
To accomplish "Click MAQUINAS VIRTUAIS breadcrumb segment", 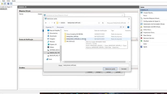I will (x=74, y=23).
